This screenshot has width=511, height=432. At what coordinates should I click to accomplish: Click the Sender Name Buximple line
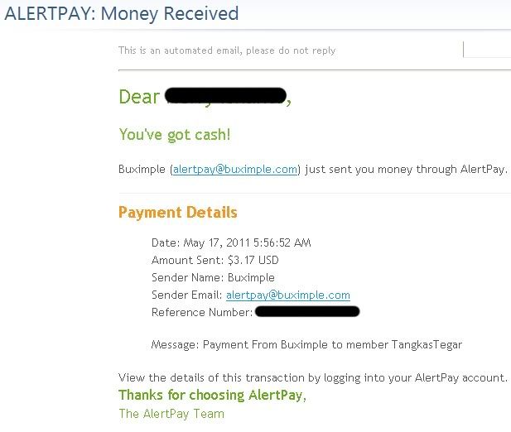click(213, 278)
